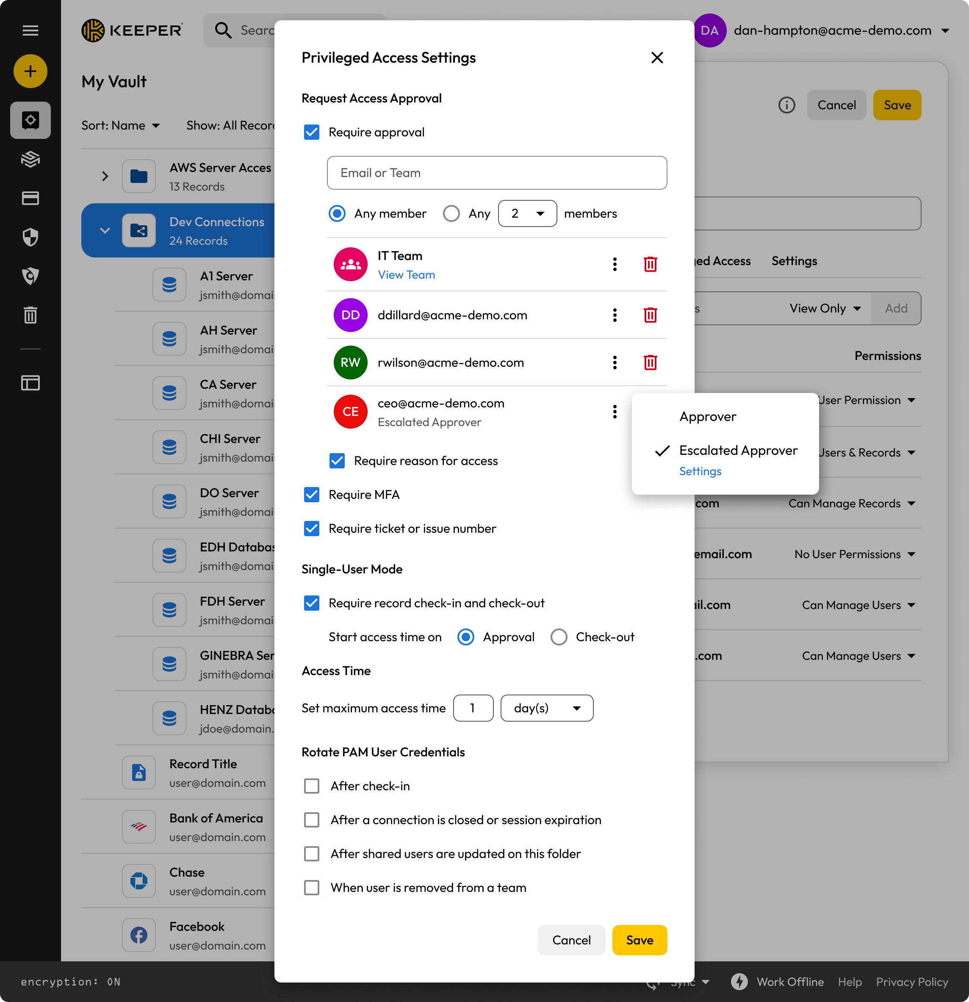Viewport: 969px width, 1002px height.
Task: Click the View Team link
Action: coord(406,275)
